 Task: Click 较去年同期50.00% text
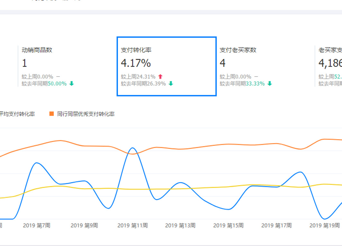tap(44, 84)
